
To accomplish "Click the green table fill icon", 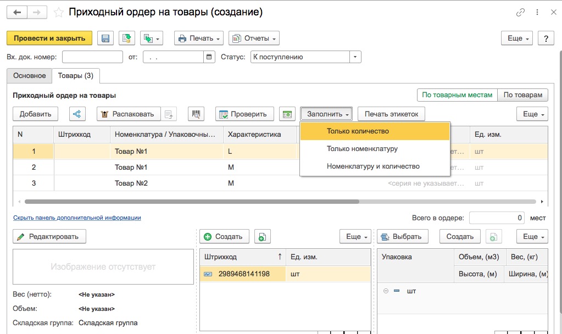I will pos(287,114).
